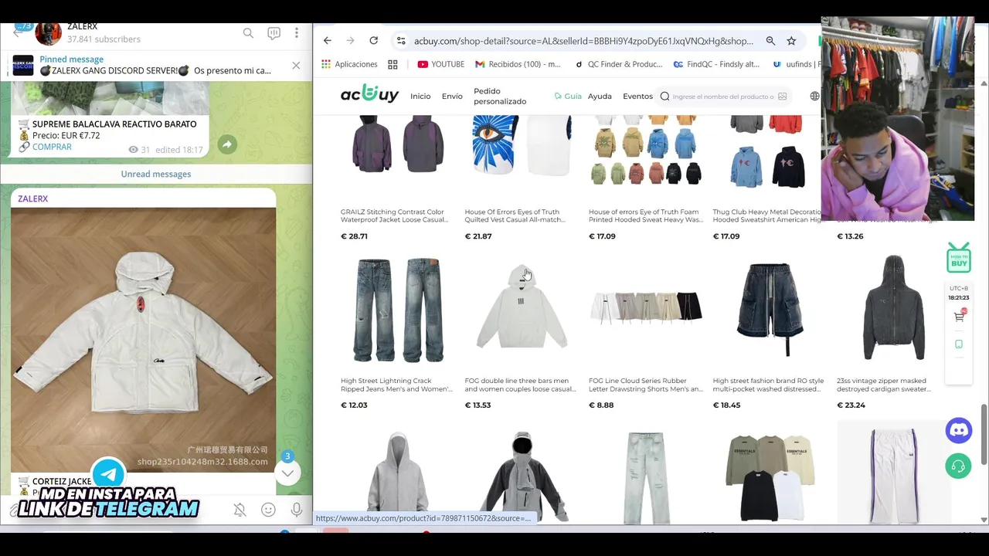Open the Eventos menu item
Image resolution: width=989 pixels, height=556 pixels.
637,97
